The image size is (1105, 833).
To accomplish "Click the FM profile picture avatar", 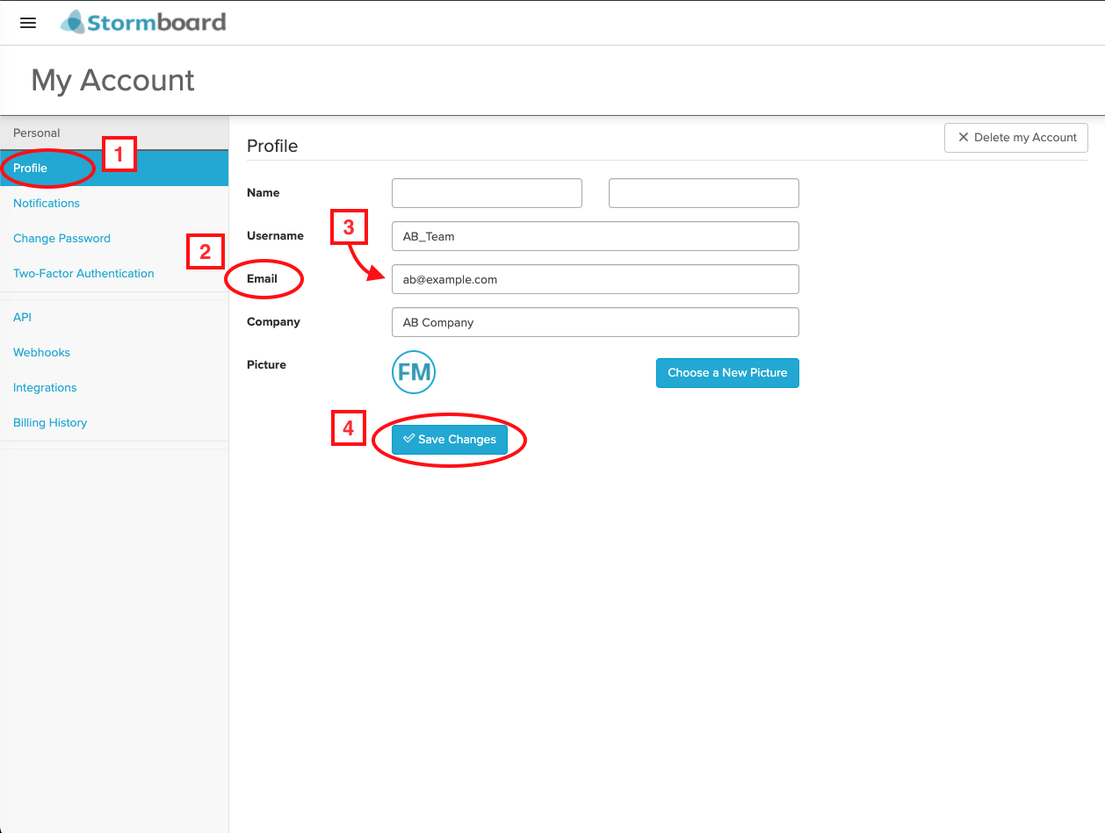I will pyautogui.click(x=414, y=372).
